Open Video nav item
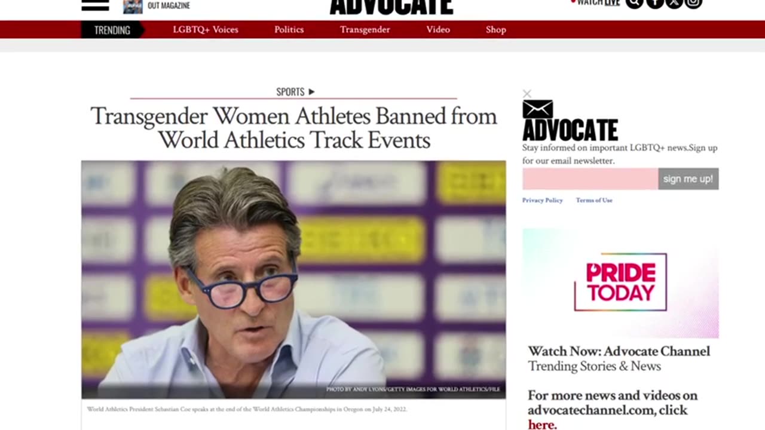The width and height of the screenshot is (765, 430). click(438, 29)
